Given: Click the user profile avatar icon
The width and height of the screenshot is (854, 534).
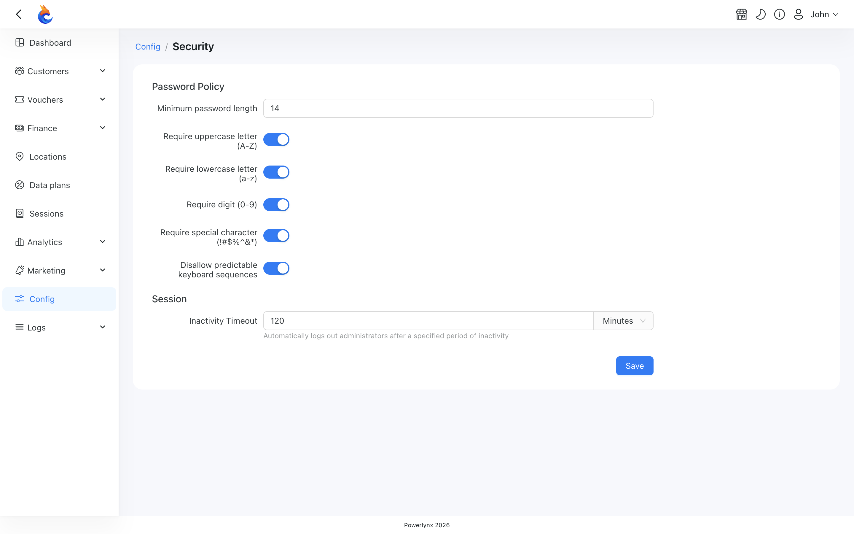Looking at the screenshot, I should tap(798, 14).
